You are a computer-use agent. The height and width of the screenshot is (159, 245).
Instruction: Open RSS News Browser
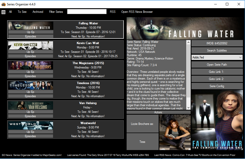137,12
